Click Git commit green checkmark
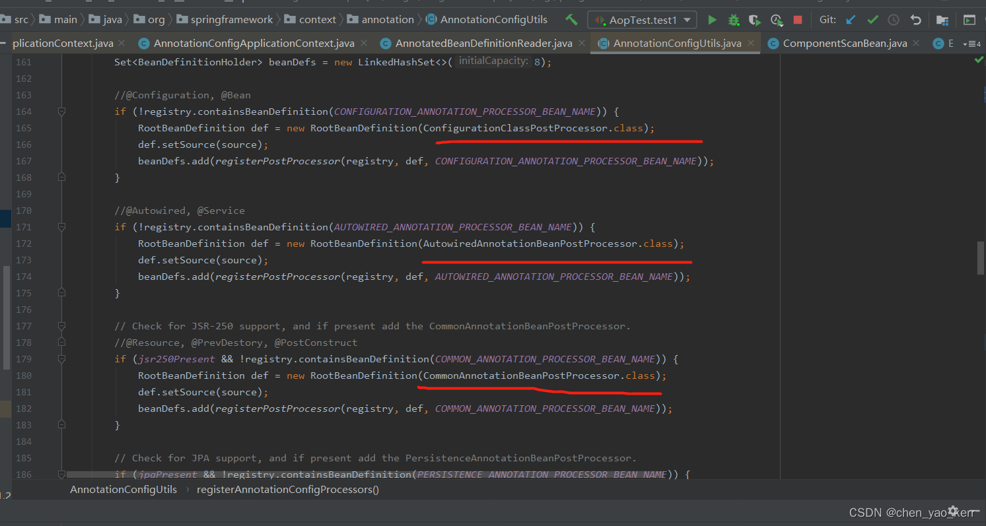Viewport: 986px width, 526px height. [873, 20]
